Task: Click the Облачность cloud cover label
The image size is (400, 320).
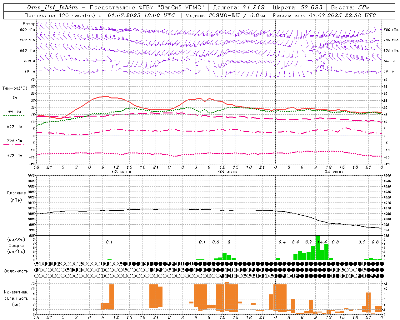Action: coord(16,271)
